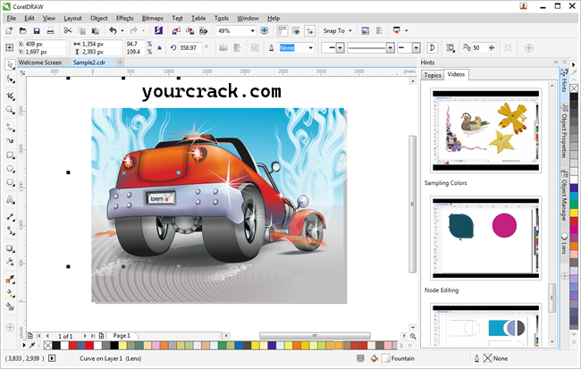Click the Import icon in the toolbar
Screen dimensions: 581x369
click(176, 30)
